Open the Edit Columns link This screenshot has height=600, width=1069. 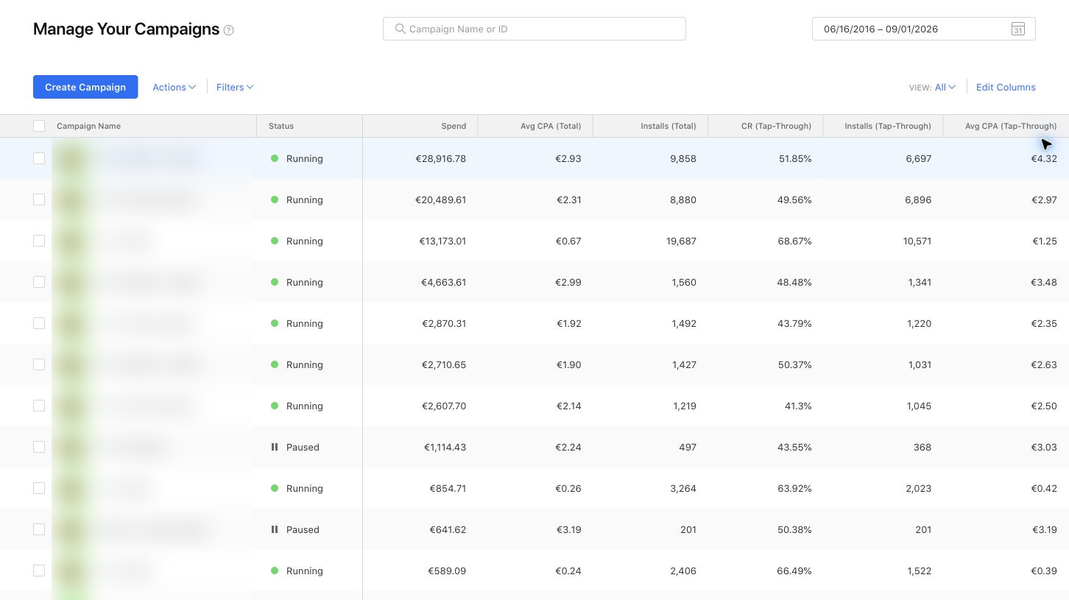point(1006,87)
